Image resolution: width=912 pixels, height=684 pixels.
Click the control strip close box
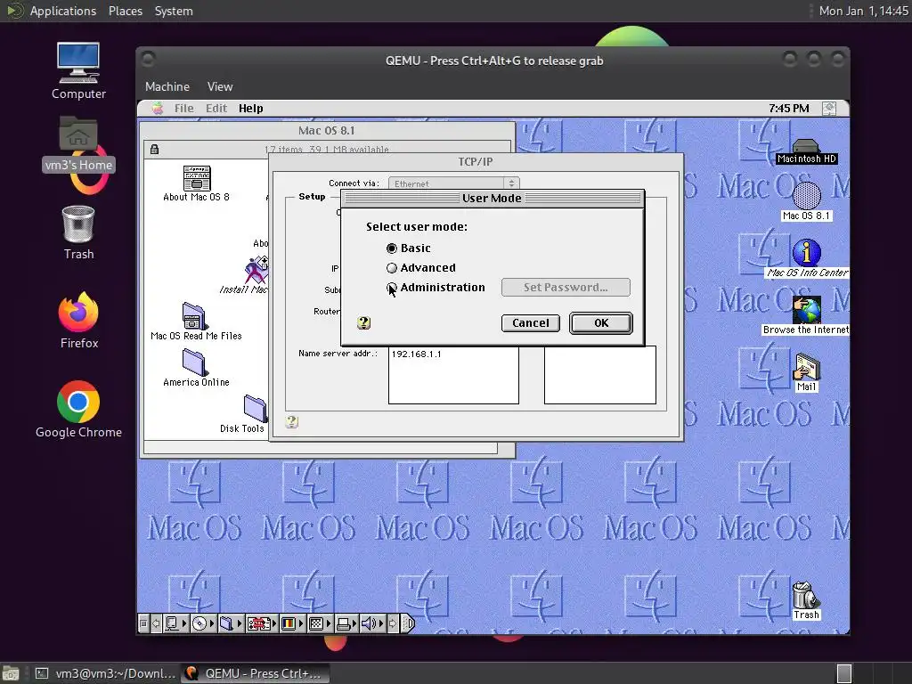click(143, 624)
